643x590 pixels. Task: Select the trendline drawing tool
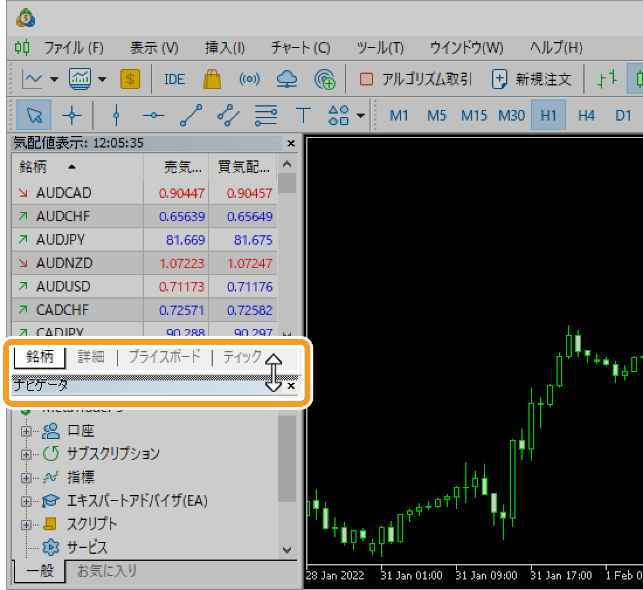[191, 115]
